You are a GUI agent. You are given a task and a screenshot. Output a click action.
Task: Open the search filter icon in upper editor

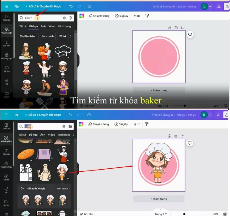71,18
